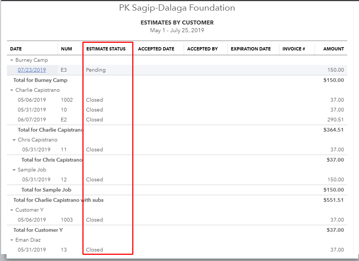Click estimate number 13

click(x=64, y=250)
